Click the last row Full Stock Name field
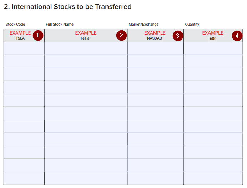The width and height of the screenshot is (247, 188). (86, 178)
